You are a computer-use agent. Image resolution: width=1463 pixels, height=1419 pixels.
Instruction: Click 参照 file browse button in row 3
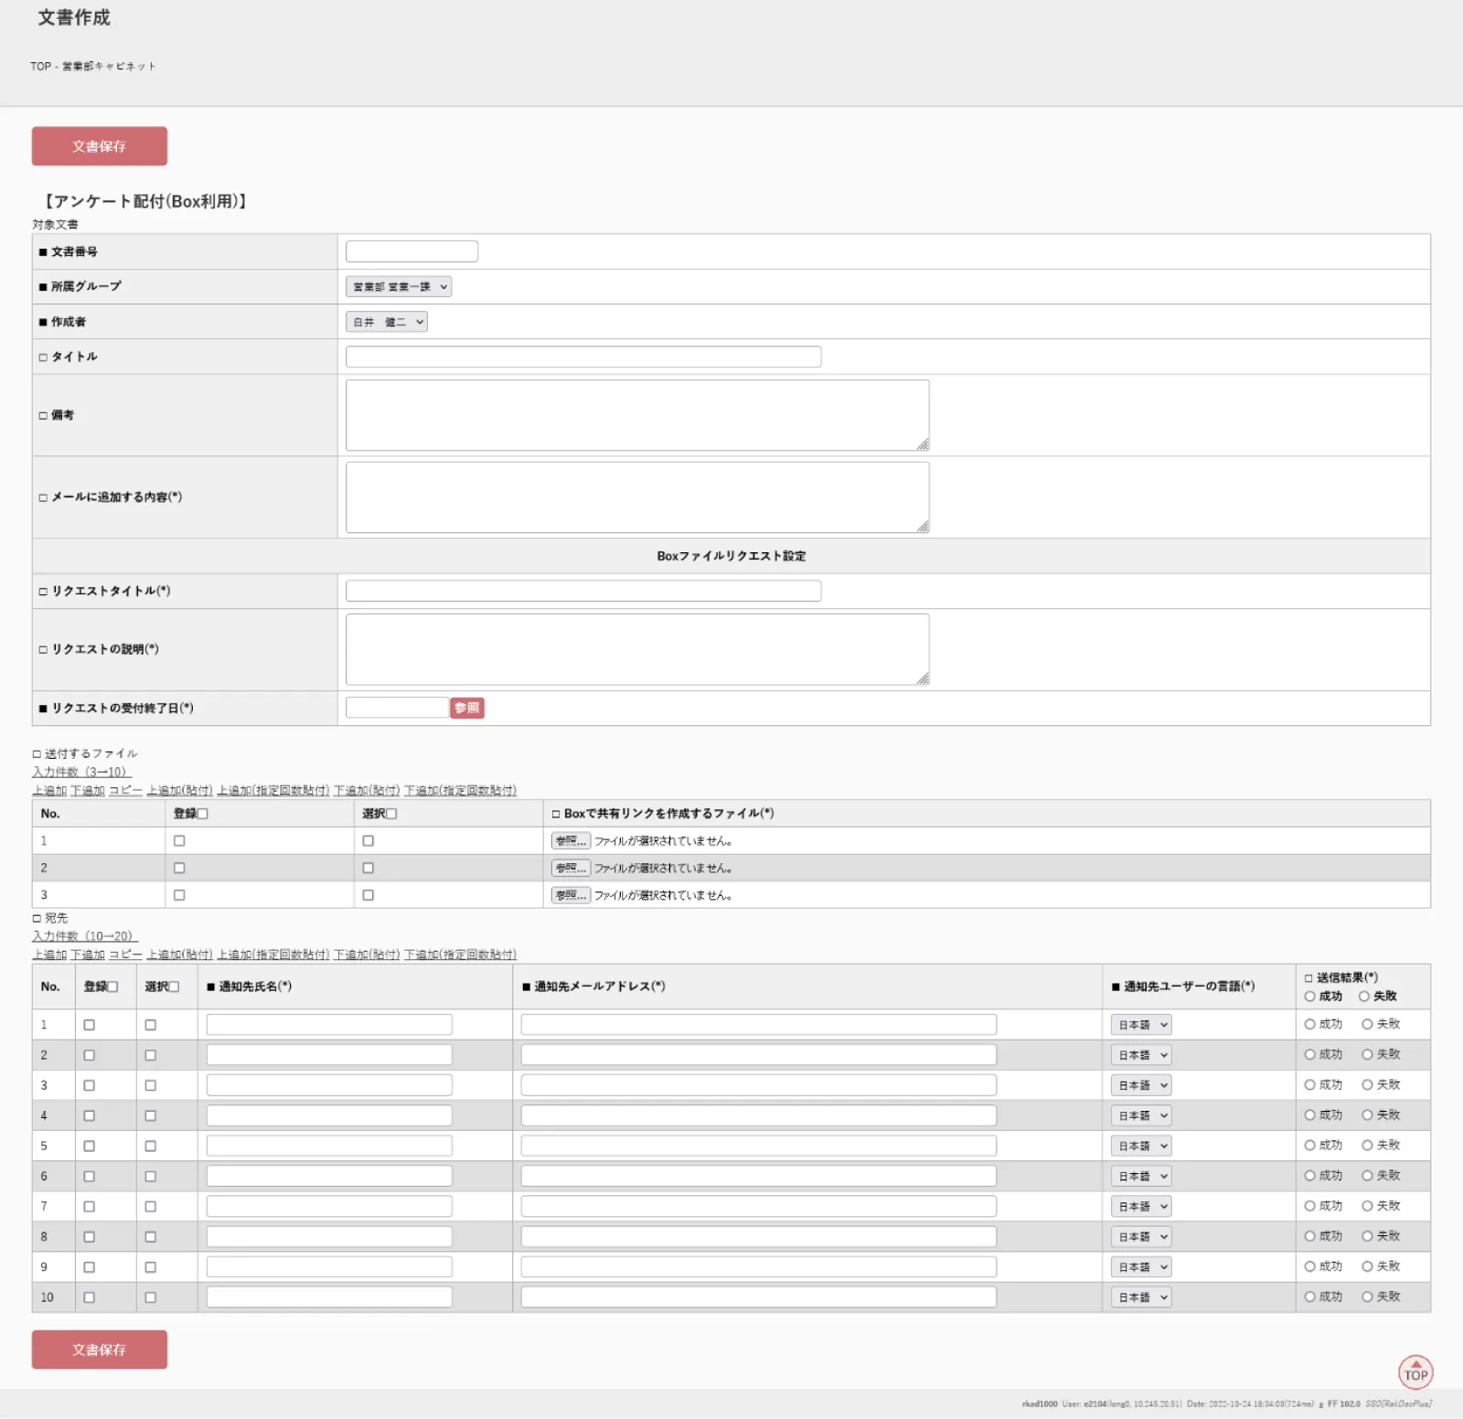571,895
